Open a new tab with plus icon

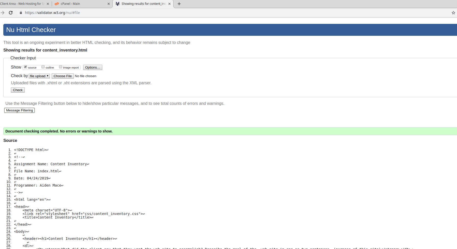click(x=179, y=4)
